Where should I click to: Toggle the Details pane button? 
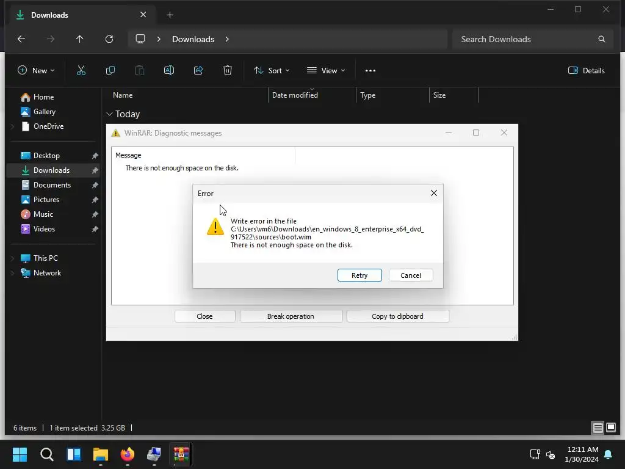[x=586, y=71]
